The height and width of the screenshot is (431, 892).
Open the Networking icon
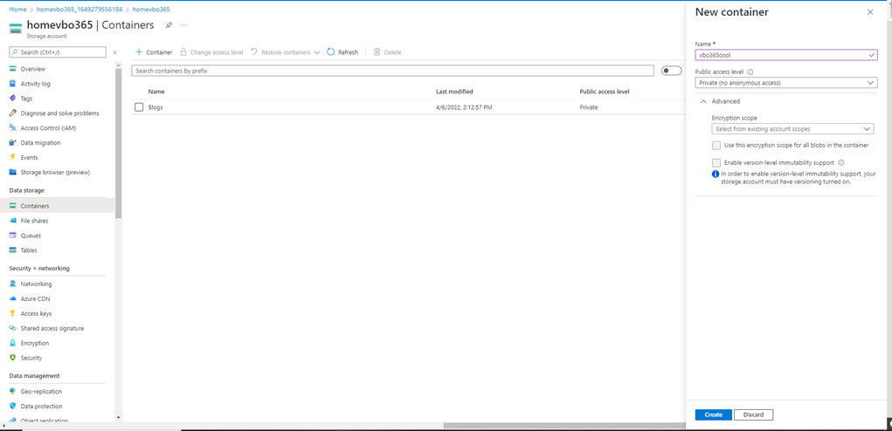[12, 284]
